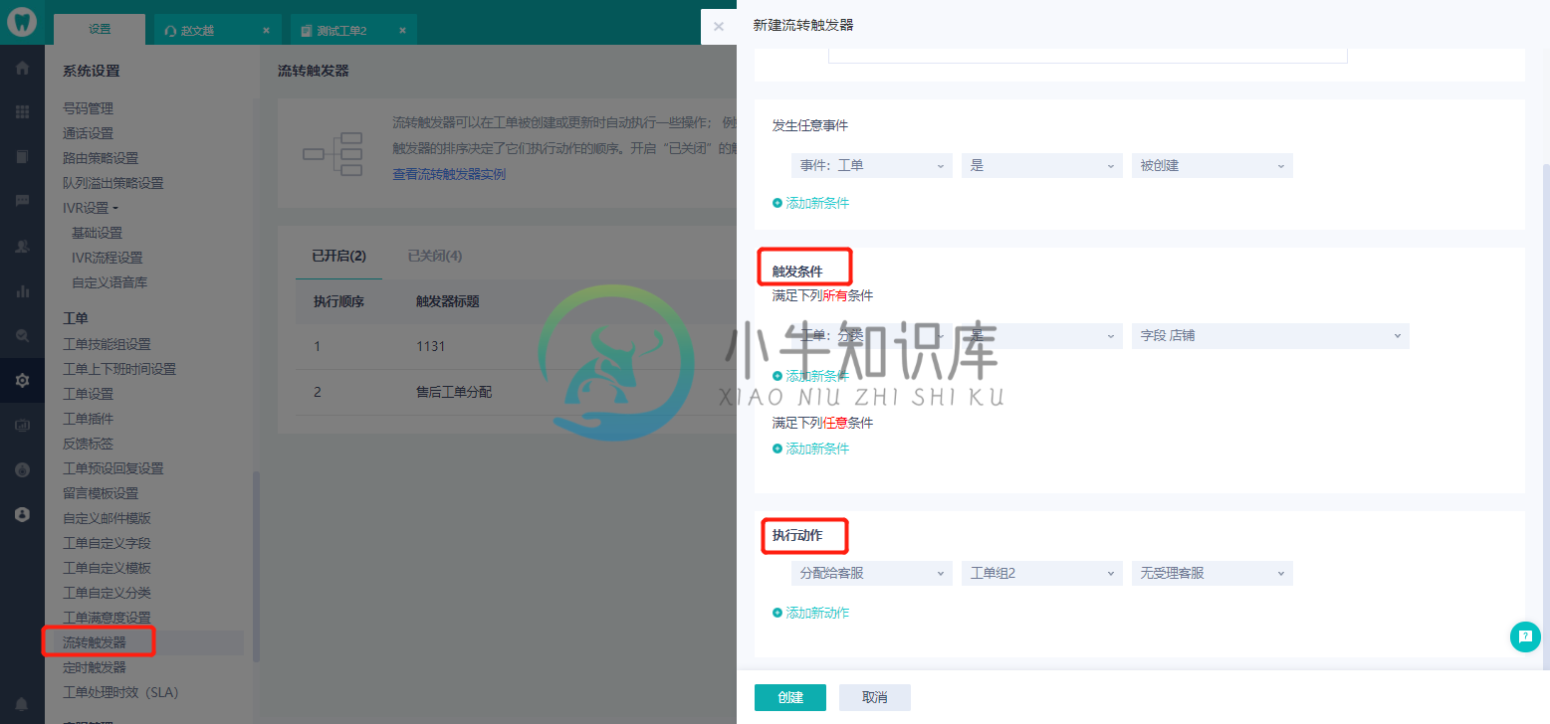Close the 新建流转触发器 panel with X
This screenshot has height=724, width=1550.
coord(719,27)
